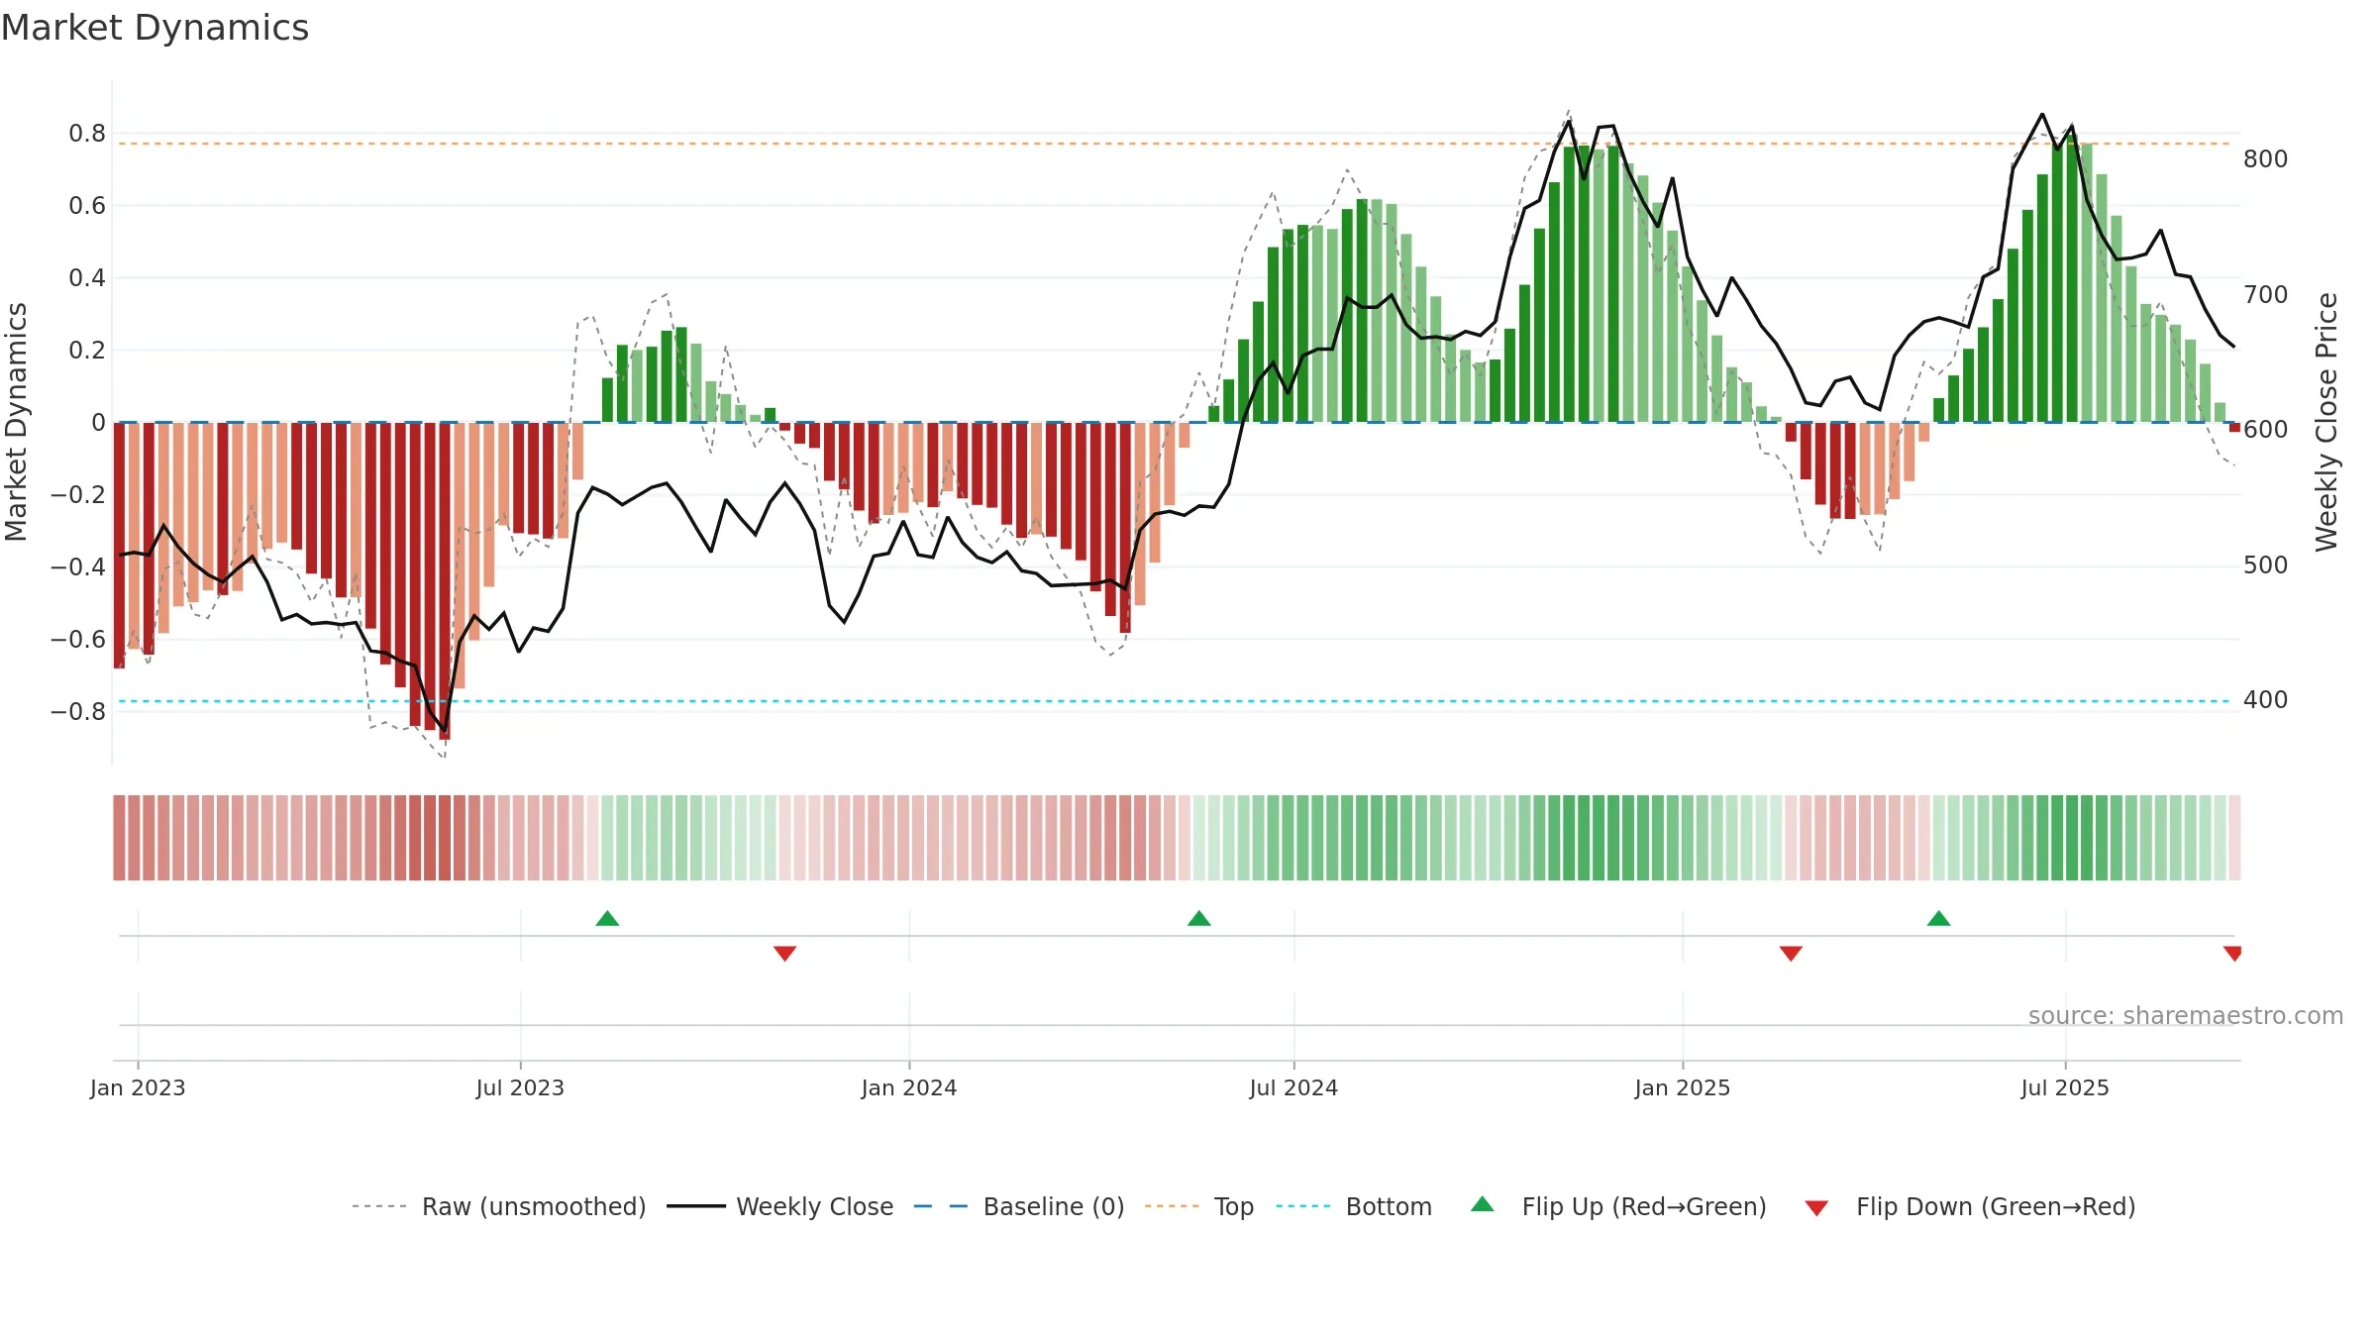Select the green flip-up marker near May 2024
This screenshot has width=2377, height=1337.
[1199, 918]
